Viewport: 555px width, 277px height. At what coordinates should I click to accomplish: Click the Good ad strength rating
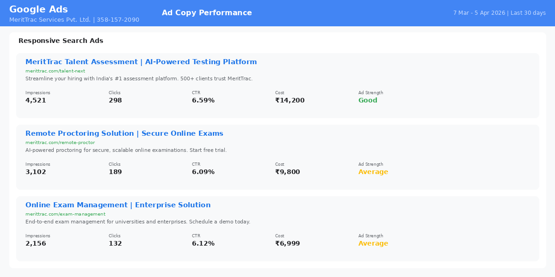tap(368, 100)
